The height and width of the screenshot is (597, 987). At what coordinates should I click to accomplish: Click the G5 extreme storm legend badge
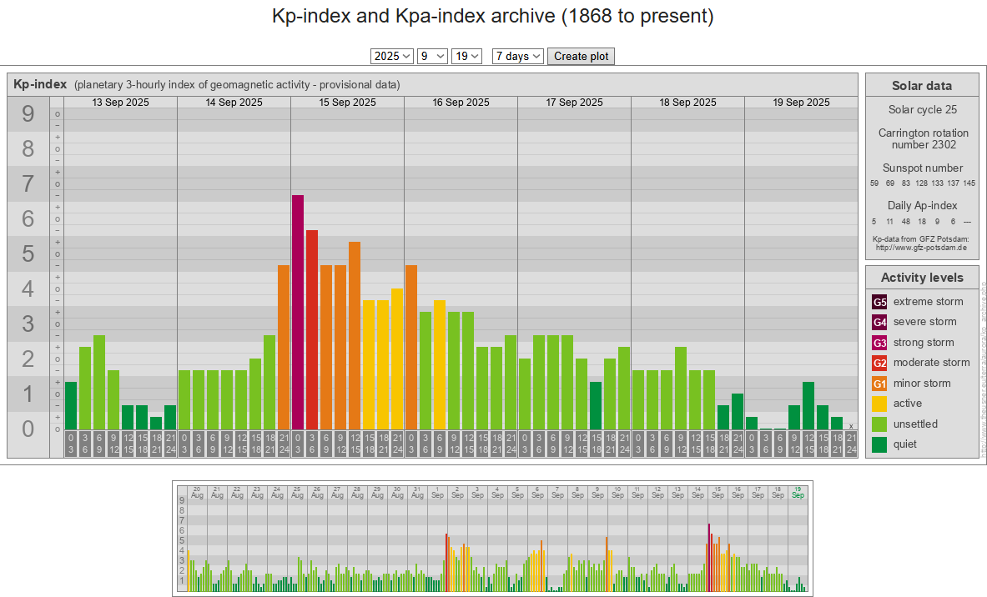point(879,302)
